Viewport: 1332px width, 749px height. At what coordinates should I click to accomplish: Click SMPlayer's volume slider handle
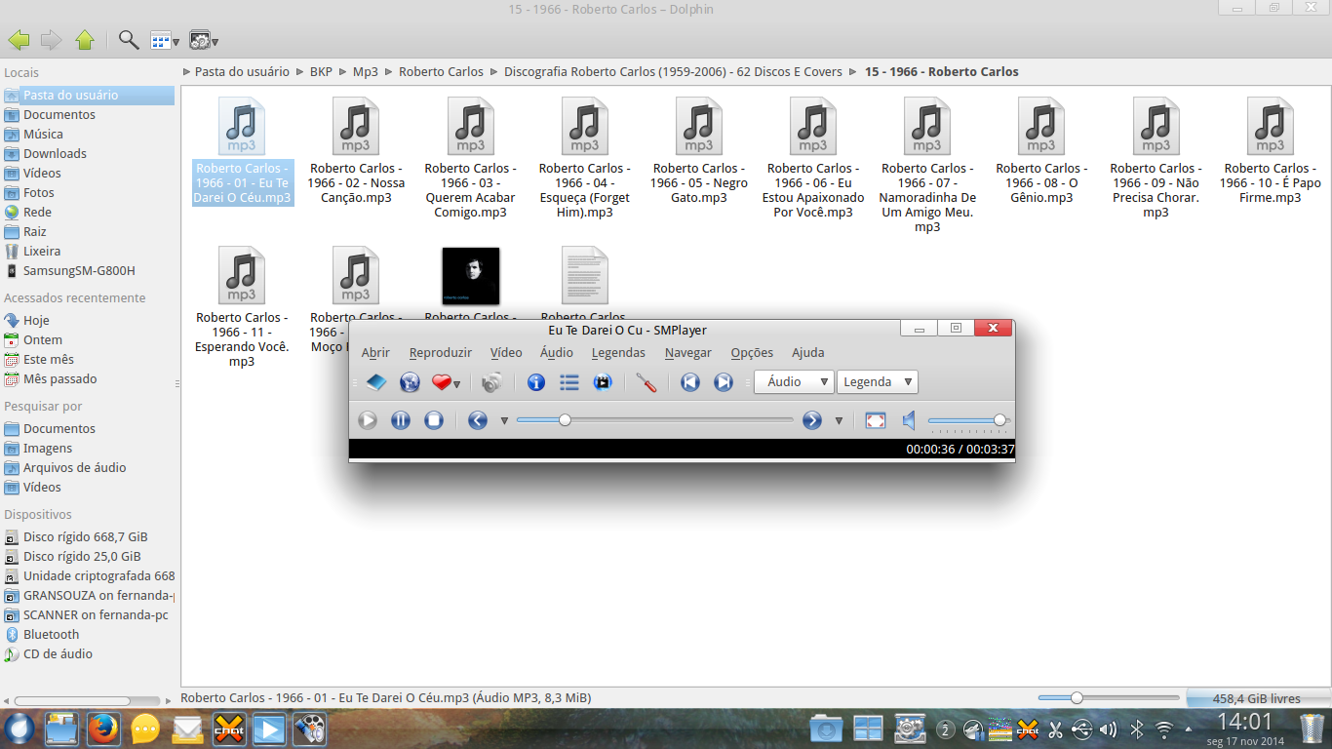pos(999,420)
